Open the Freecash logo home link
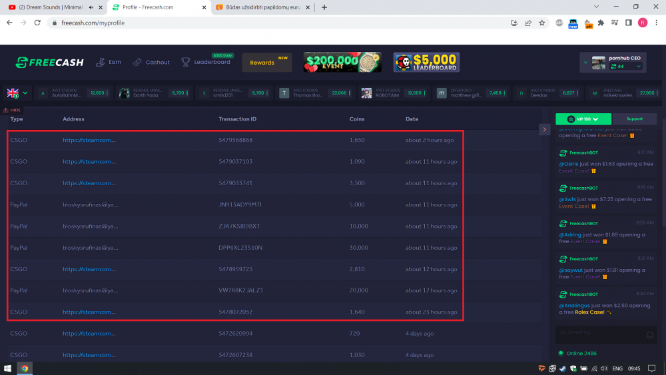This screenshot has height=375, width=666. tap(50, 63)
